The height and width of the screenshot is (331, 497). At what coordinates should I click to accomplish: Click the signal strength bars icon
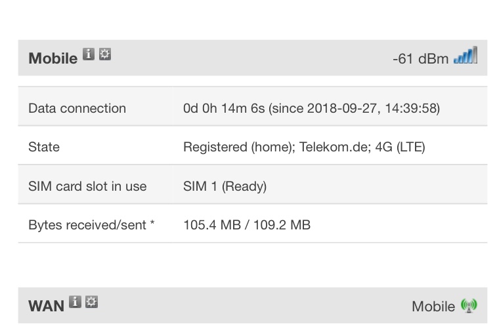[x=465, y=56]
